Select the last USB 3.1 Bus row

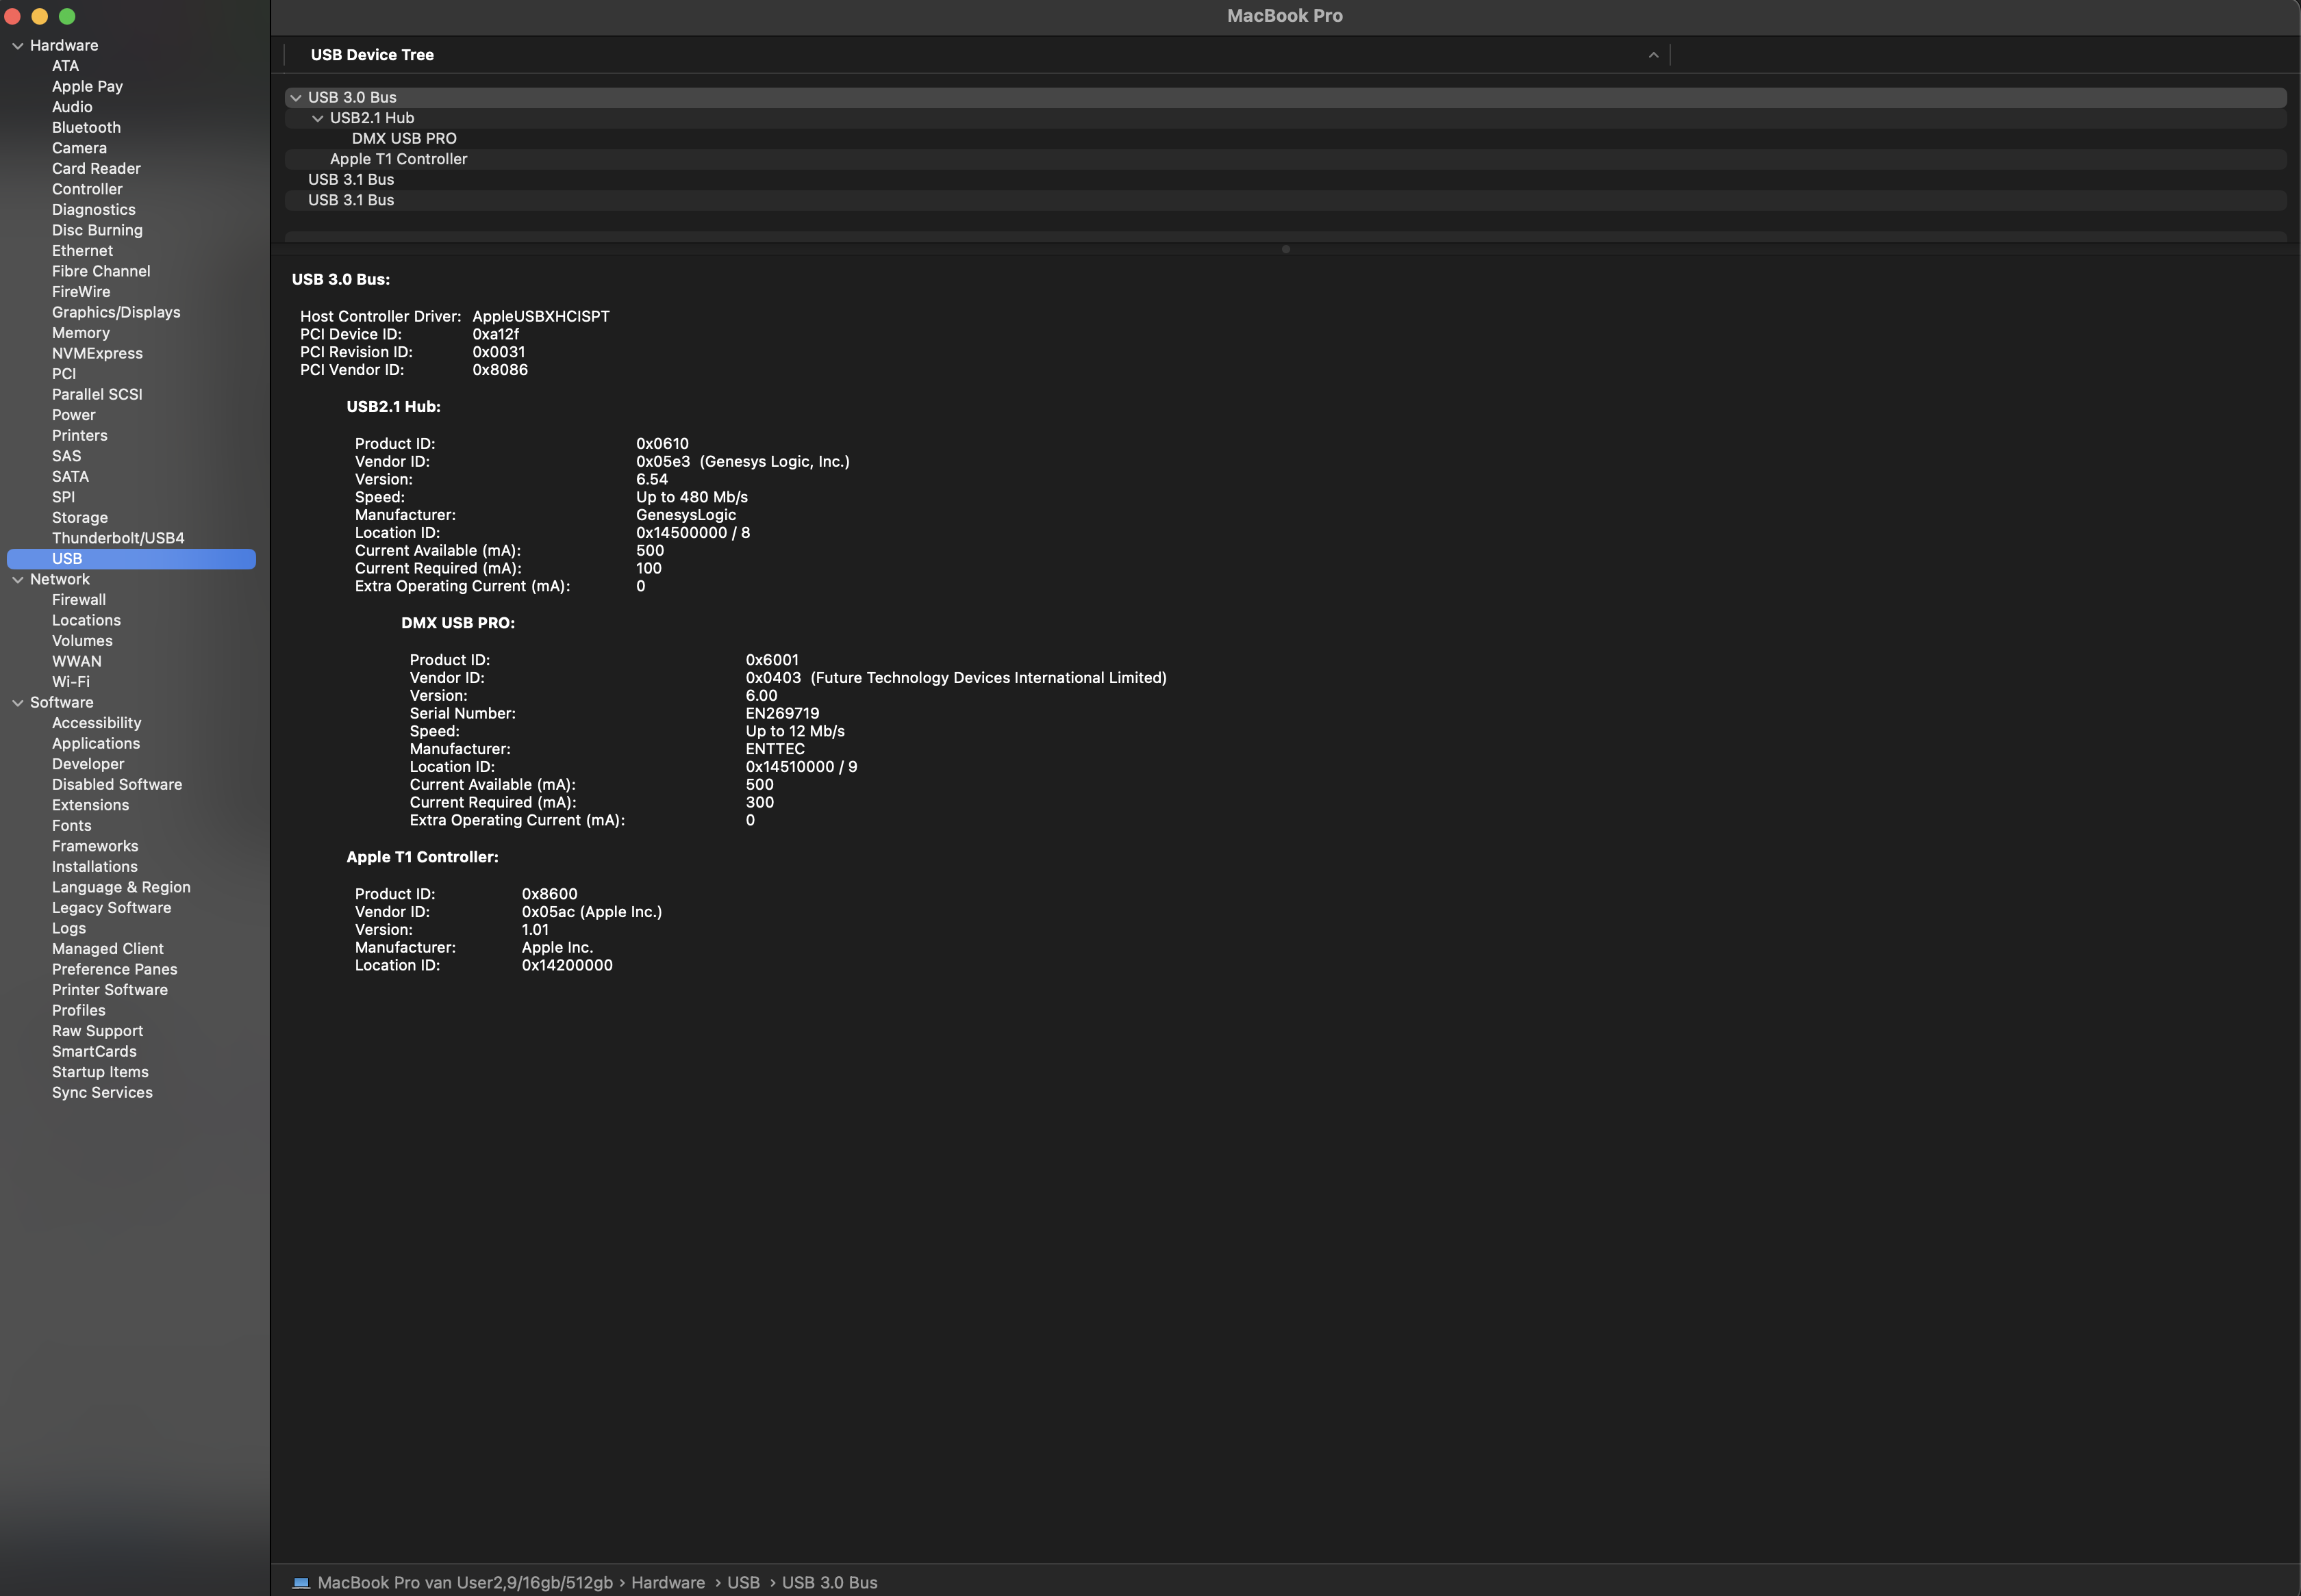pos(351,200)
